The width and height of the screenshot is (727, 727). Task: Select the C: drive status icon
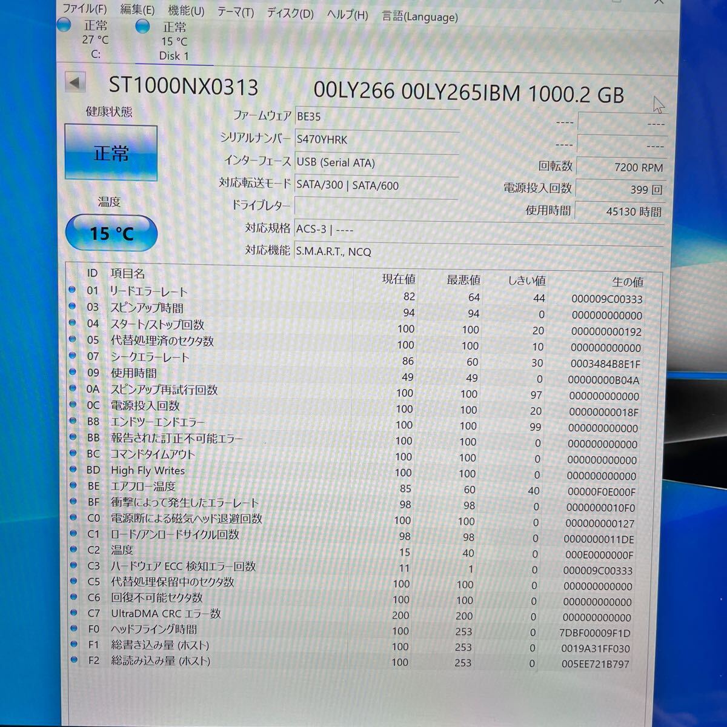click(x=64, y=25)
